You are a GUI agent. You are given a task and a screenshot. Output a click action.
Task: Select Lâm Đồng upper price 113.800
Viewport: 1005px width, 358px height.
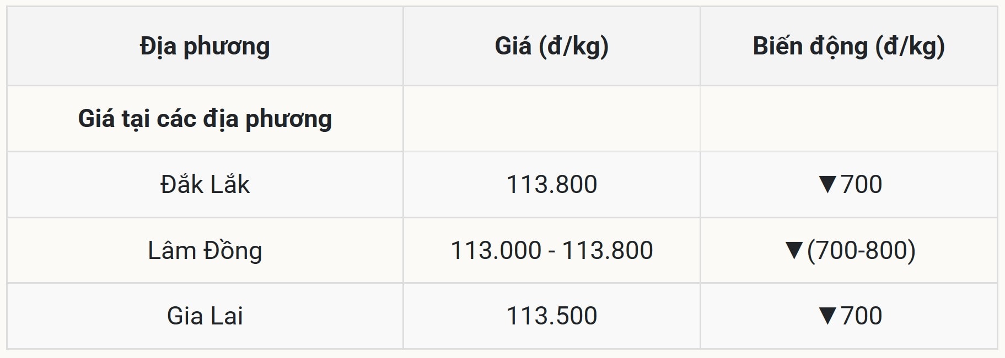click(x=607, y=251)
